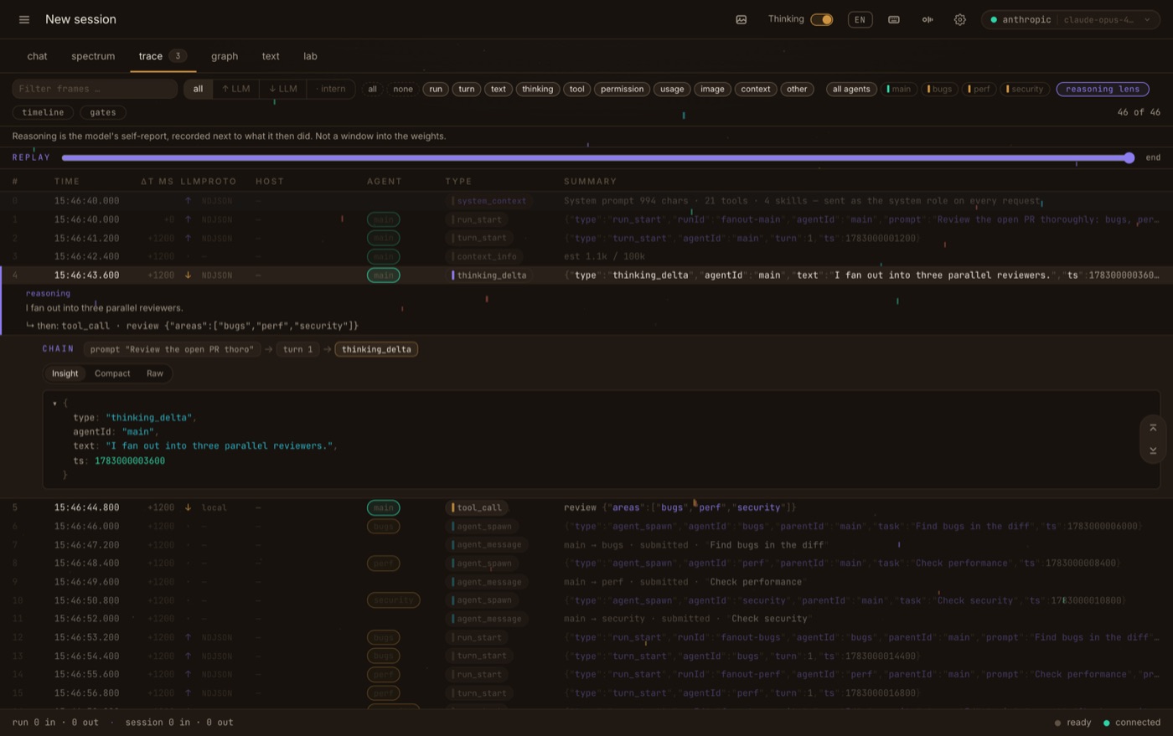Select the all agents filter chip
Screen dimensions: 1173x736
[851, 89]
